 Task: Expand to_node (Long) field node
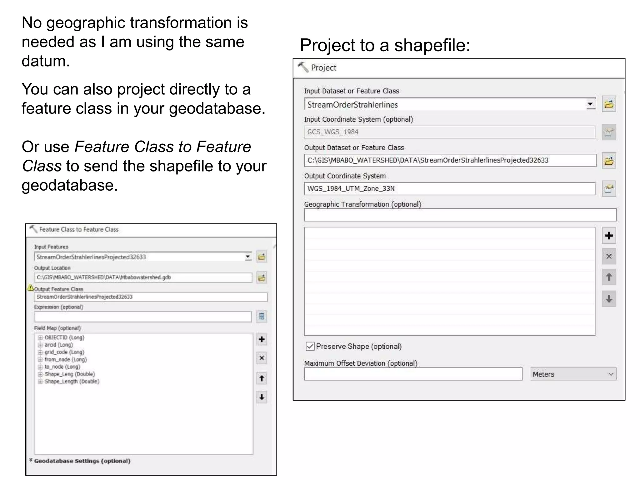click(40, 367)
